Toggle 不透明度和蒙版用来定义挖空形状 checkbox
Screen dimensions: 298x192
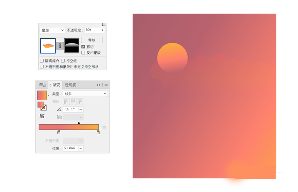click(x=42, y=67)
